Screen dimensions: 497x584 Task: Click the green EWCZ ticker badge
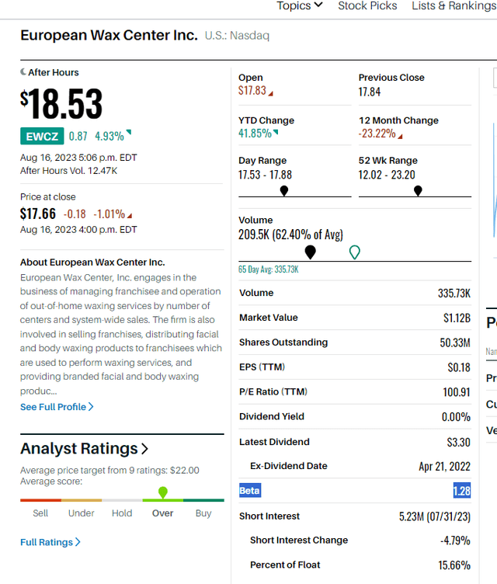coord(41,136)
